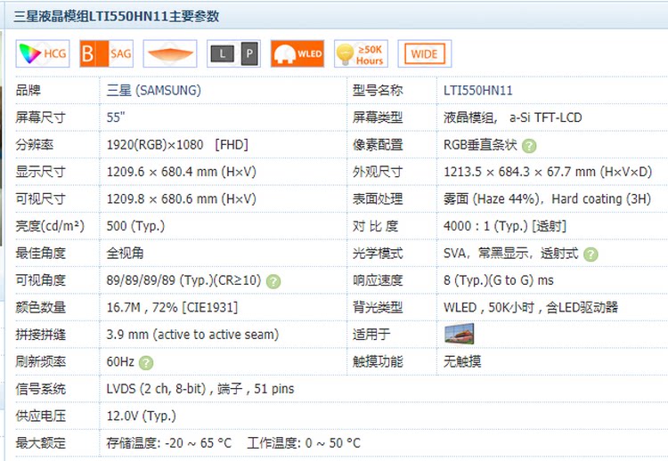Click the 三星液晶模组LTI550HN11主要参数 heading
Viewport: 668px width, 461px height.
[117, 16]
